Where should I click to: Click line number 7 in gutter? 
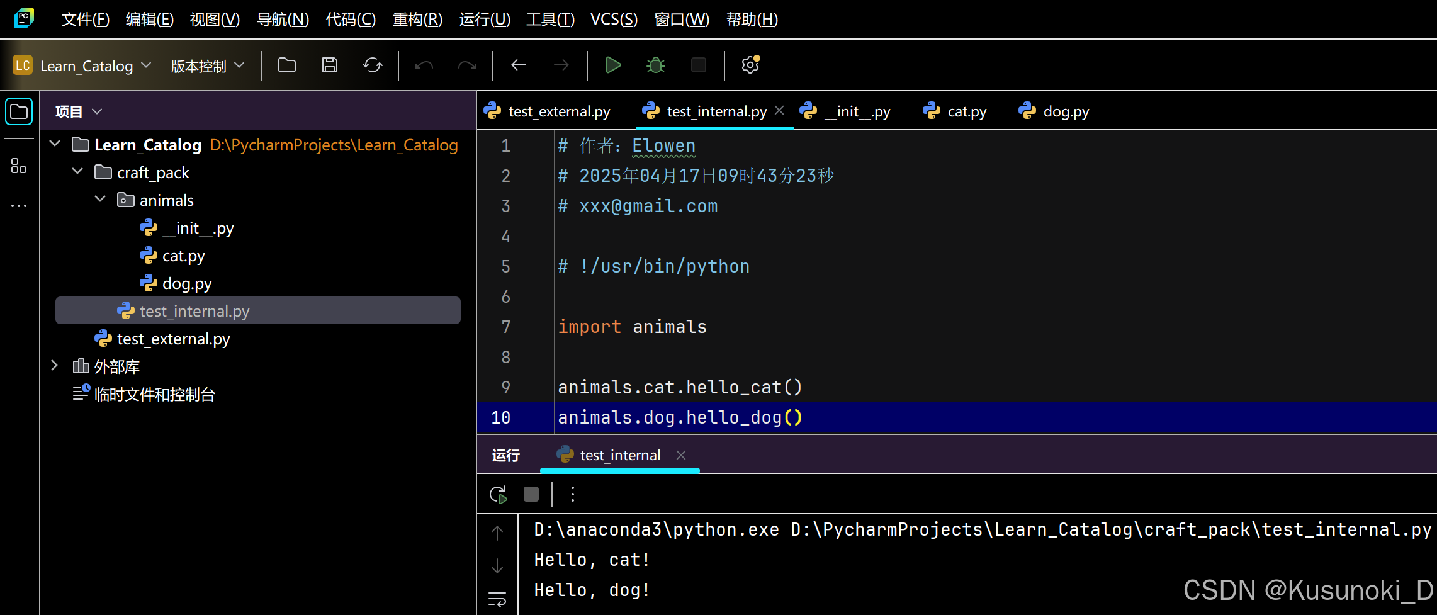coord(505,327)
